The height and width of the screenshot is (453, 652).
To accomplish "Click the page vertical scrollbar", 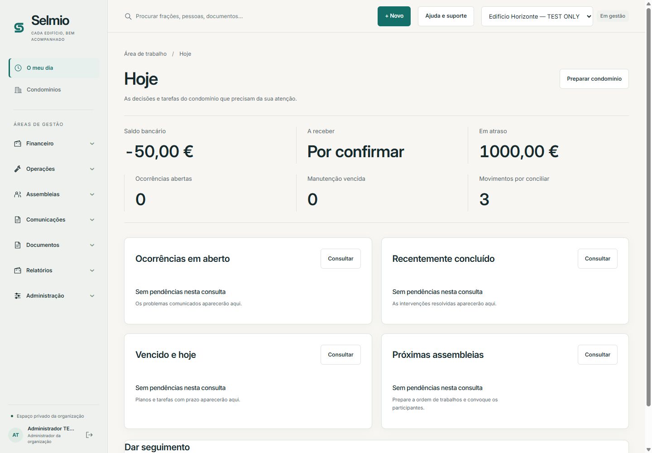I will [648, 206].
